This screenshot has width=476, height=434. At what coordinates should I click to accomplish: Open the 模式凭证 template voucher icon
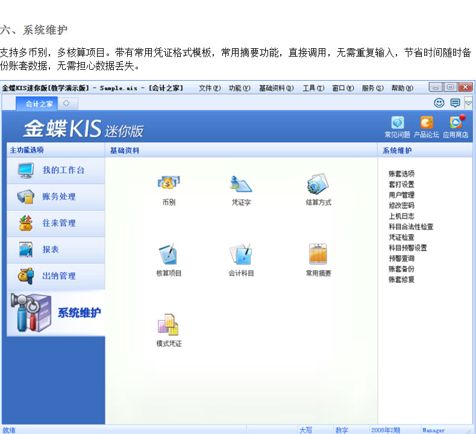[x=169, y=324]
